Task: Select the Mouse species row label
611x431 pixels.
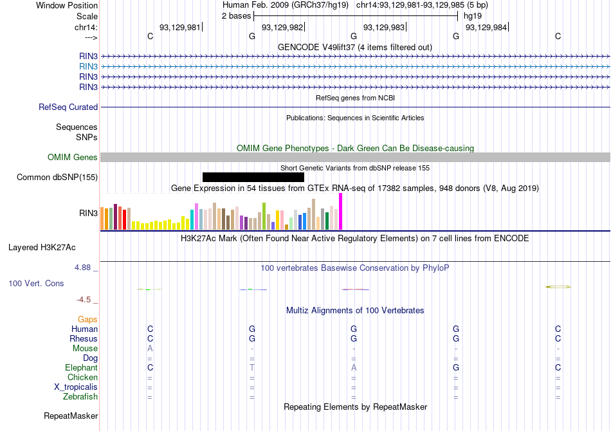Action: [85, 349]
